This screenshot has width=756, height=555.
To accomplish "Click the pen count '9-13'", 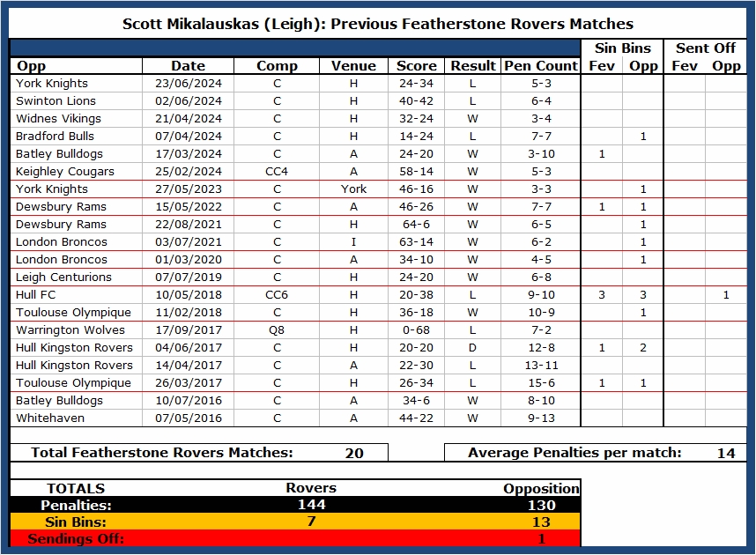I will [x=541, y=418].
